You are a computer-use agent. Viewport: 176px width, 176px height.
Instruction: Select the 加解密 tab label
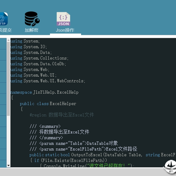pos(32,30)
